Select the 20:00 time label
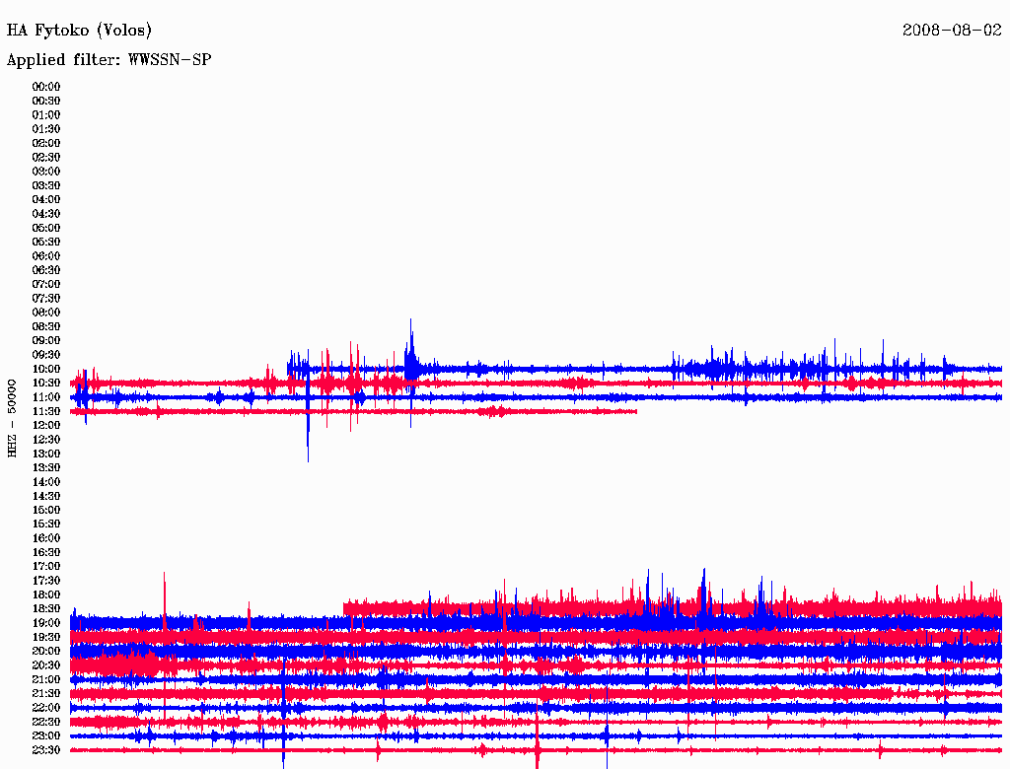Screen dimensions: 1010x769 [x=46, y=651]
